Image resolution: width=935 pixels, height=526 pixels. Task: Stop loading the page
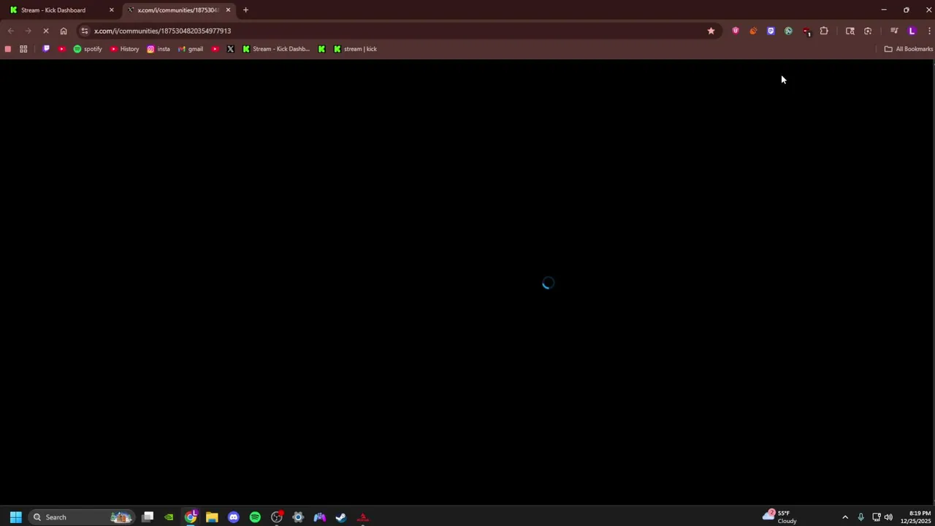(46, 31)
